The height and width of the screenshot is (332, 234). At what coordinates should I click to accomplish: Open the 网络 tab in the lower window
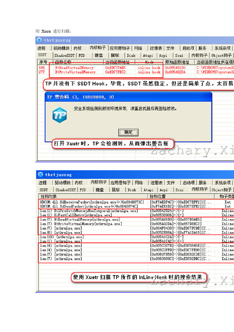click(139, 183)
